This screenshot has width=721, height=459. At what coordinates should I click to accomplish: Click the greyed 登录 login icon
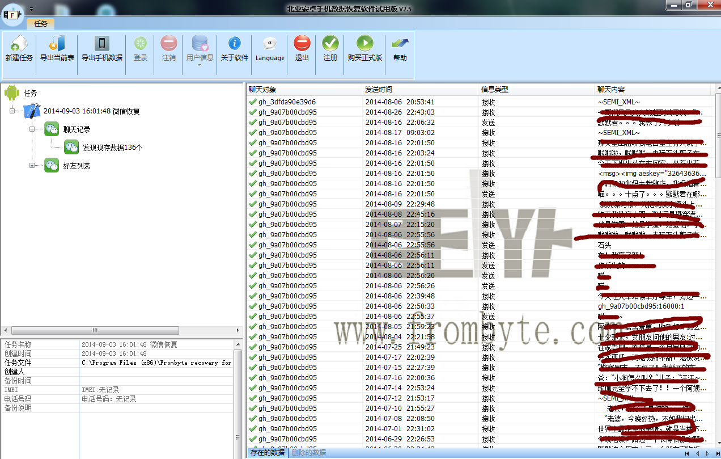tap(140, 44)
